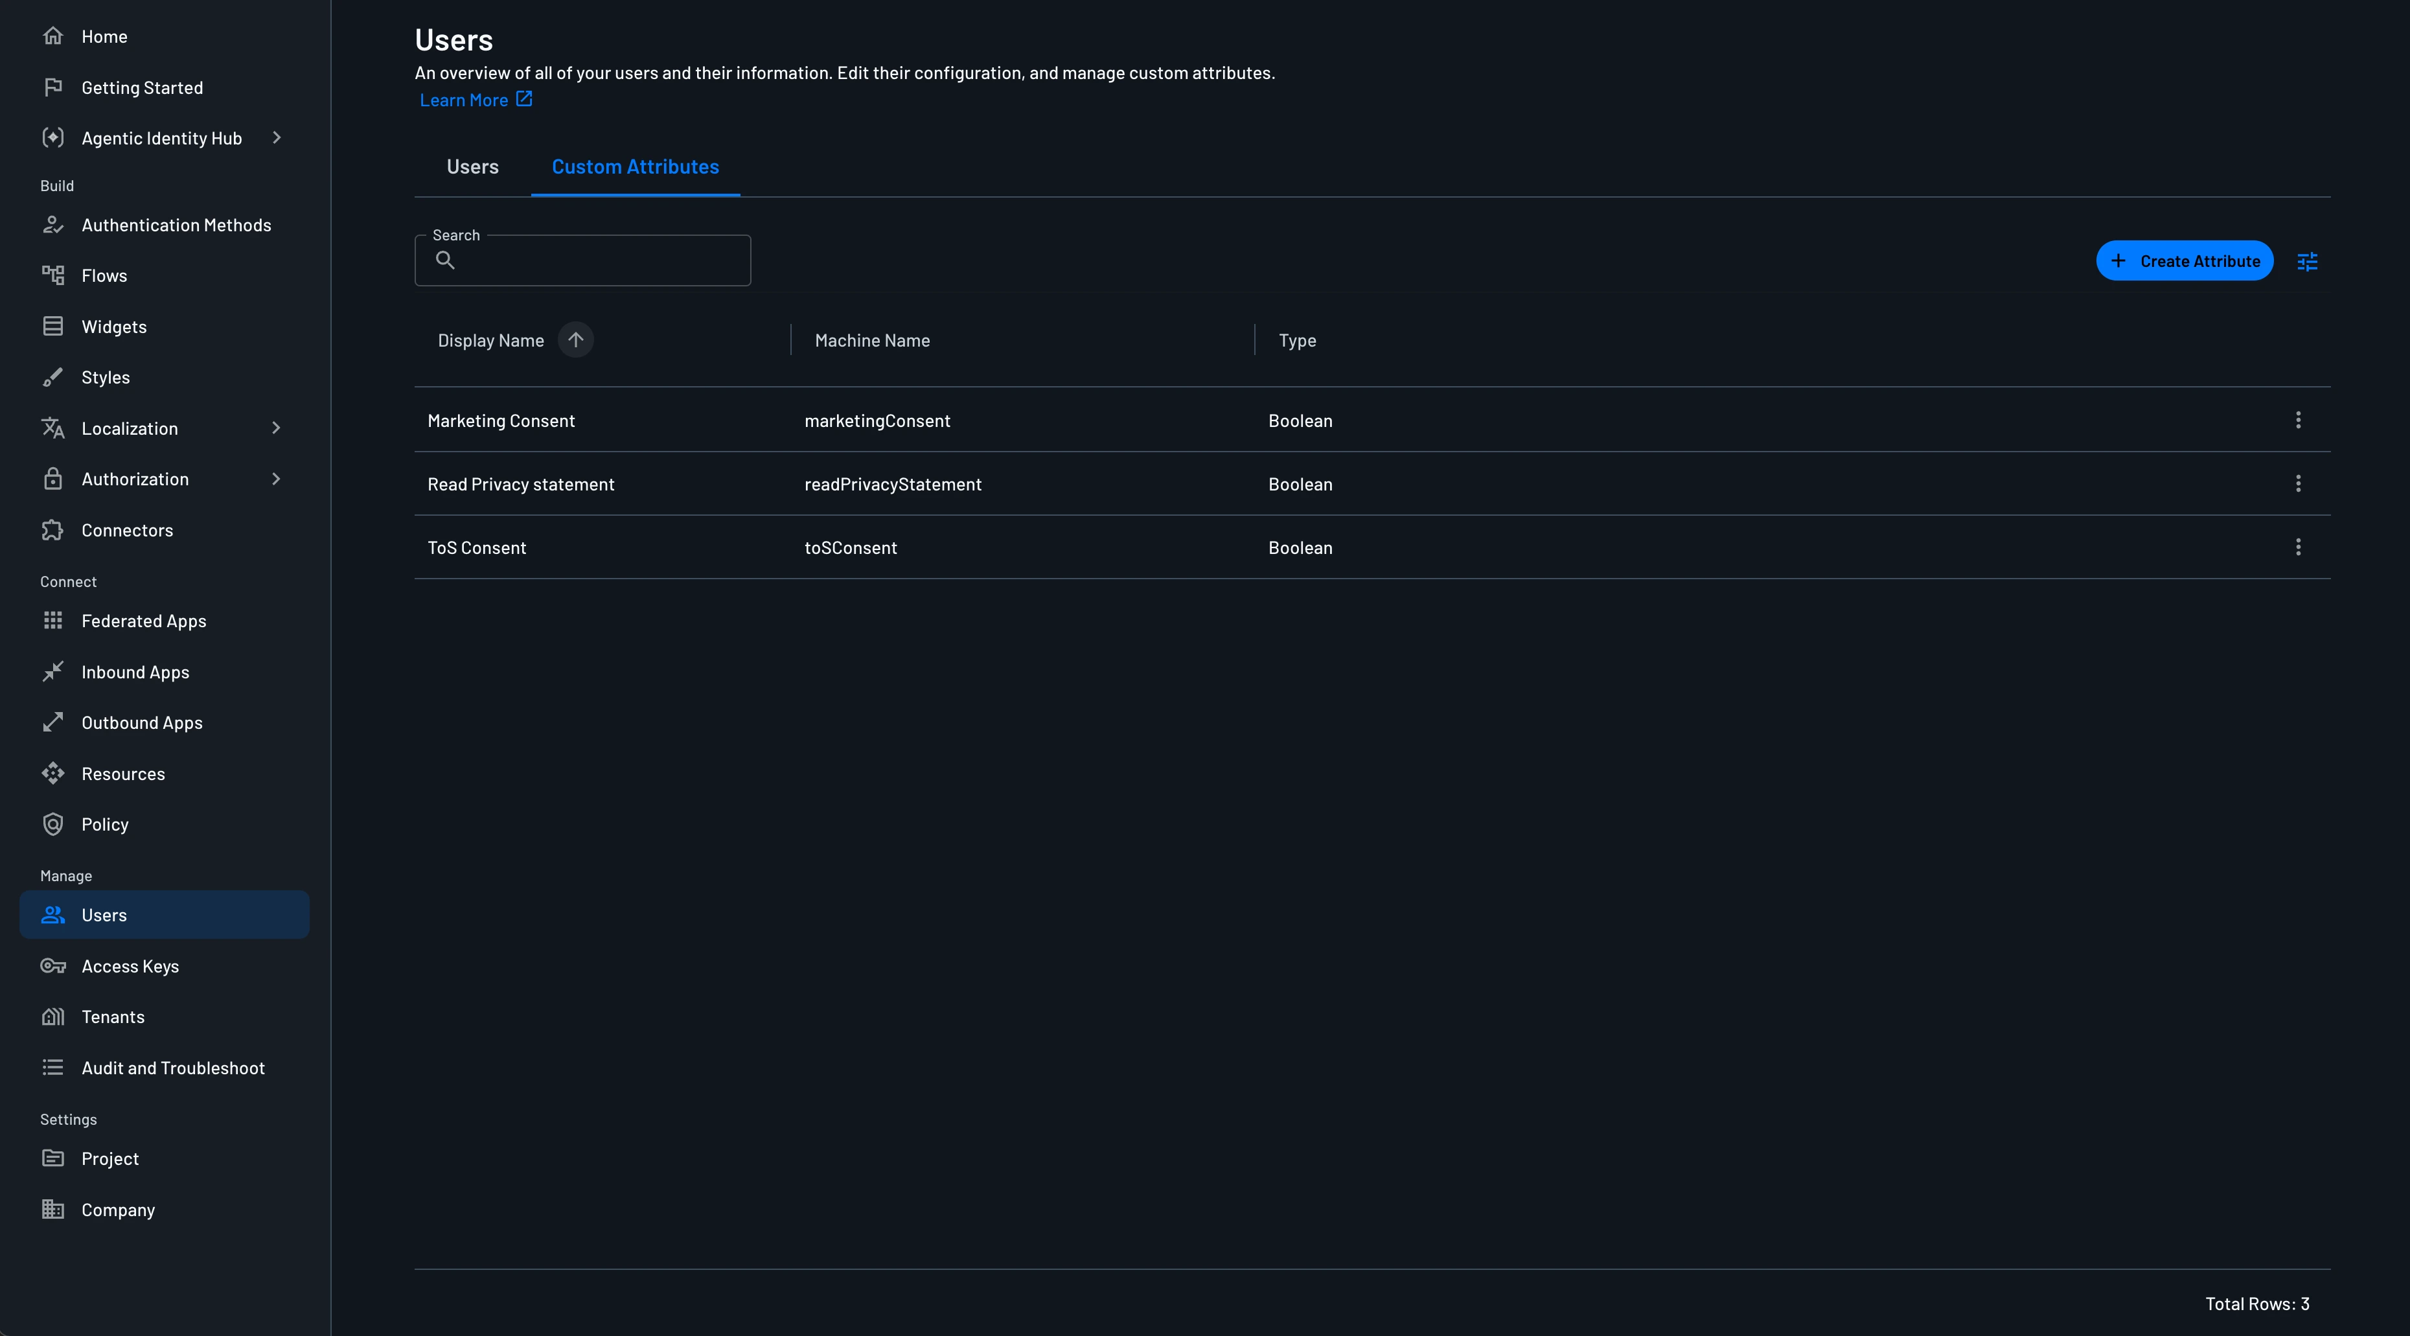Click the toSConsent machine name cell
Viewport: 2410px width, 1336px height.
pos(851,548)
